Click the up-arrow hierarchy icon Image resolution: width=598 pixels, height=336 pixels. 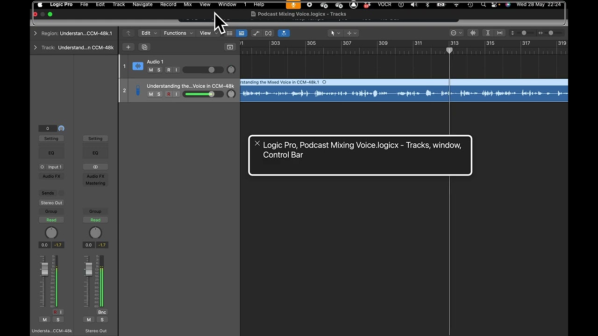click(x=128, y=33)
